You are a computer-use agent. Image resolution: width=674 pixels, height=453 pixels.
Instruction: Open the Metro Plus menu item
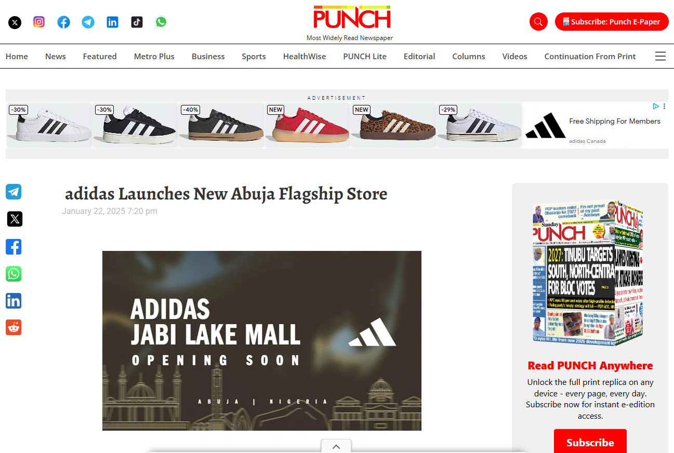(x=154, y=56)
